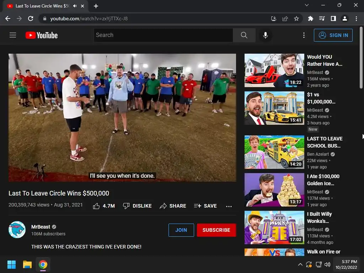Viewport: 364px width, 273px height.
Task: Bookmark this tab with star icon
Action: [296, 18]
